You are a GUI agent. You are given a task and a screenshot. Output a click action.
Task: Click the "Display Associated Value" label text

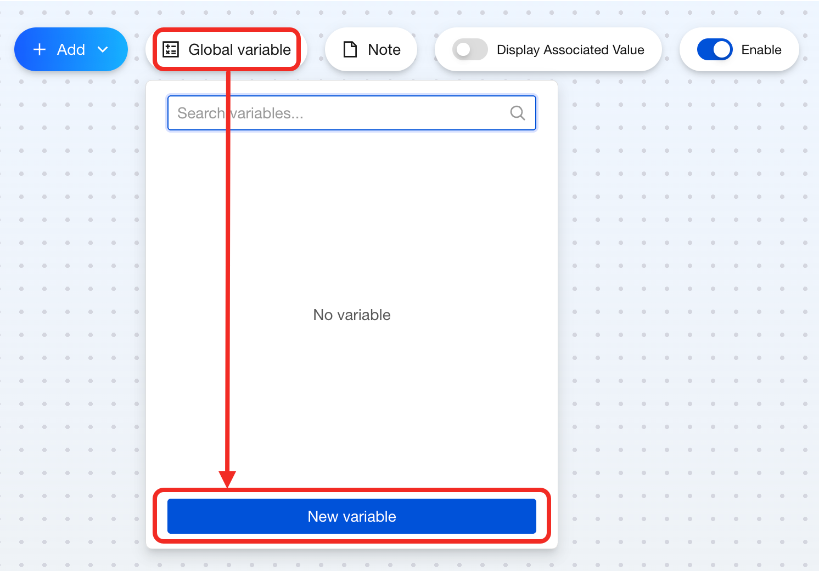pos(570,50)
